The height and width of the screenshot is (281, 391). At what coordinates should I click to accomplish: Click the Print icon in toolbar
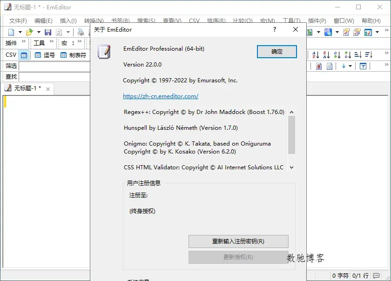(81, 32)
